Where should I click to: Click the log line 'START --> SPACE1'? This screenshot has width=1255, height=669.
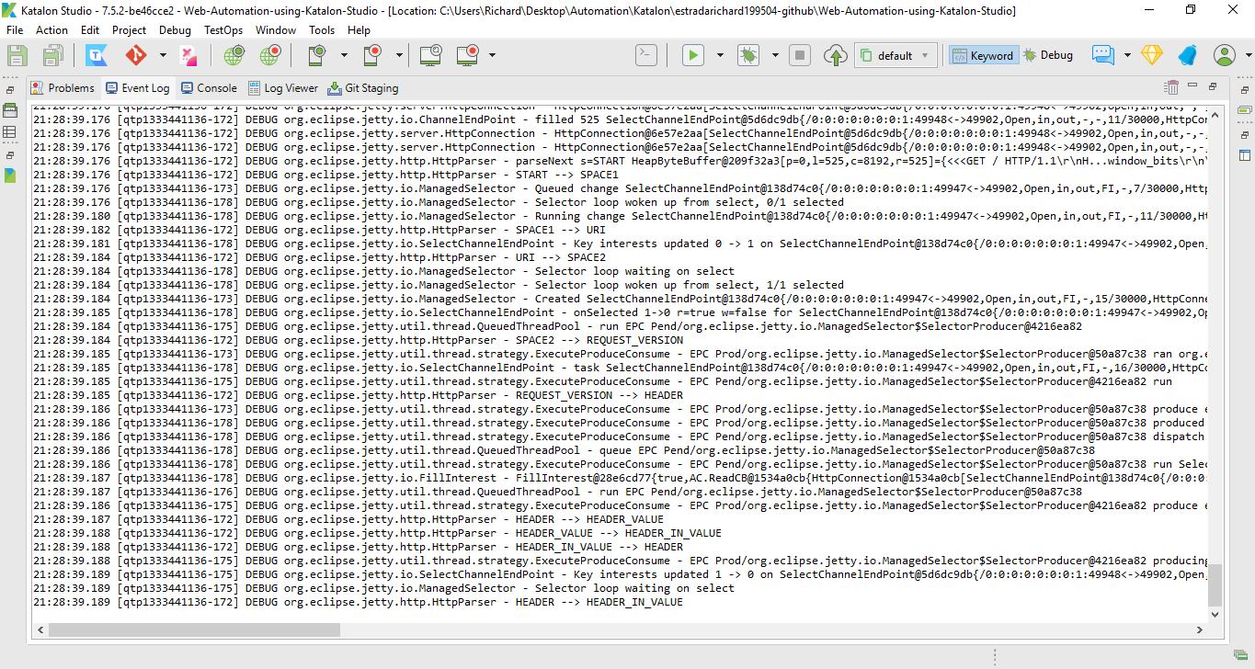[x=325, y=175]
